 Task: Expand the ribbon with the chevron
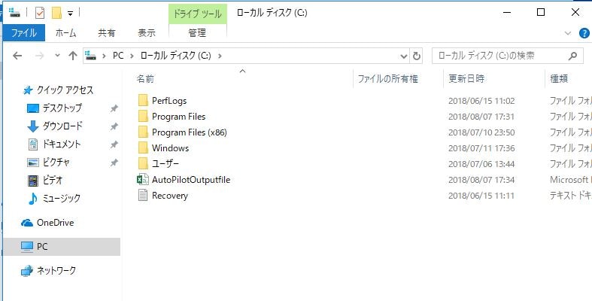(x=567, y=33)
